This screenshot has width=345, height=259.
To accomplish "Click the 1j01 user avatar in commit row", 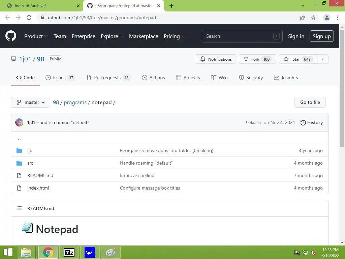I will pos(19,122).
